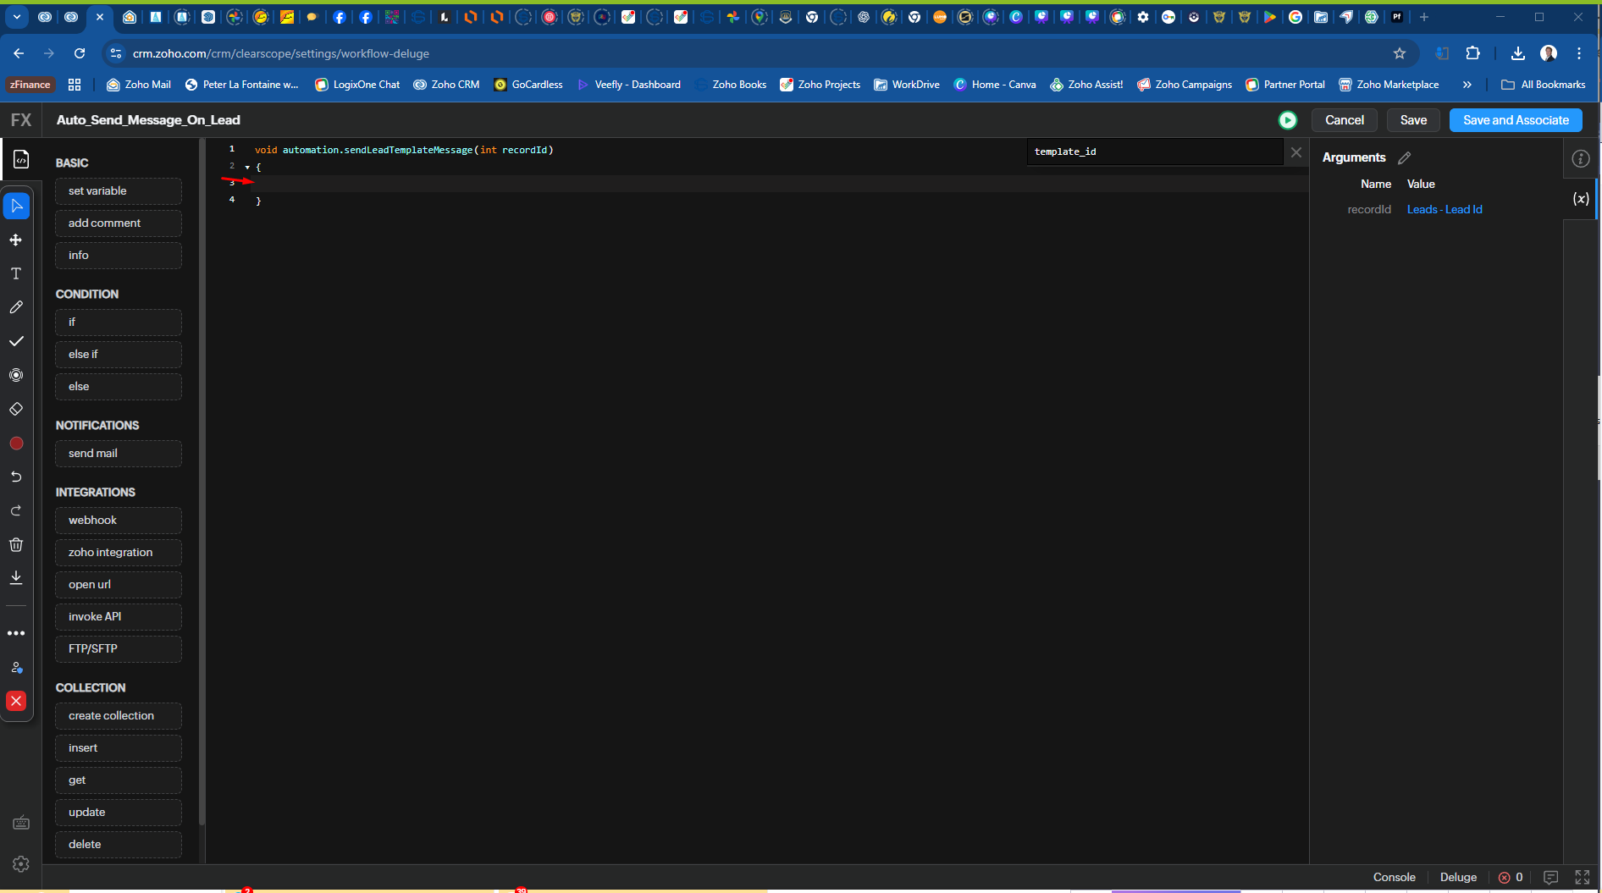
Task: Close the template_id search box
Action: tap(1296, 152)
